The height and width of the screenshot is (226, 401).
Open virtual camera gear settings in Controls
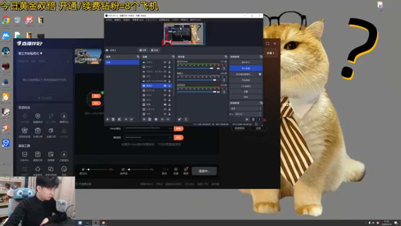[x=260, y=74]
